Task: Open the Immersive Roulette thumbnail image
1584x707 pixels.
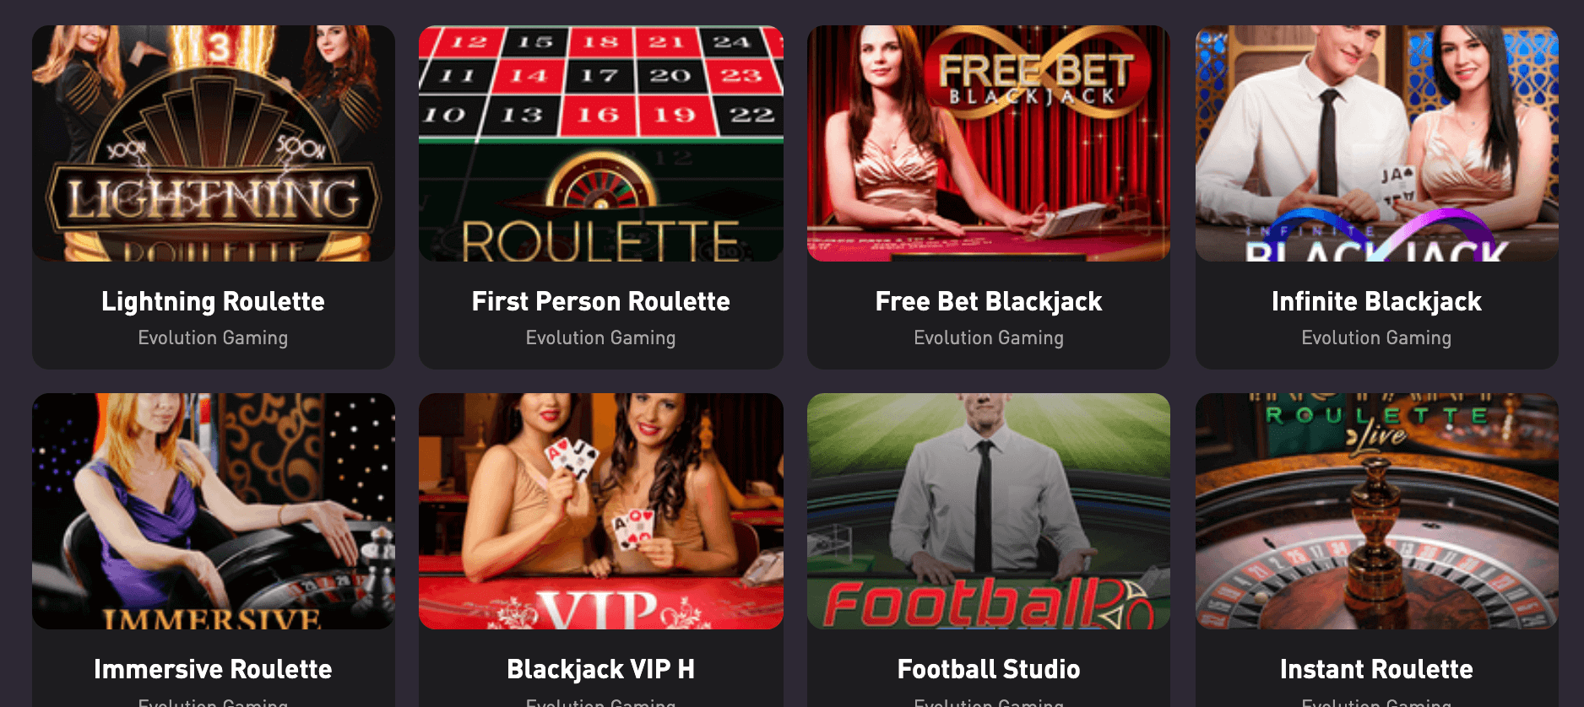Action: pos(214,511)
